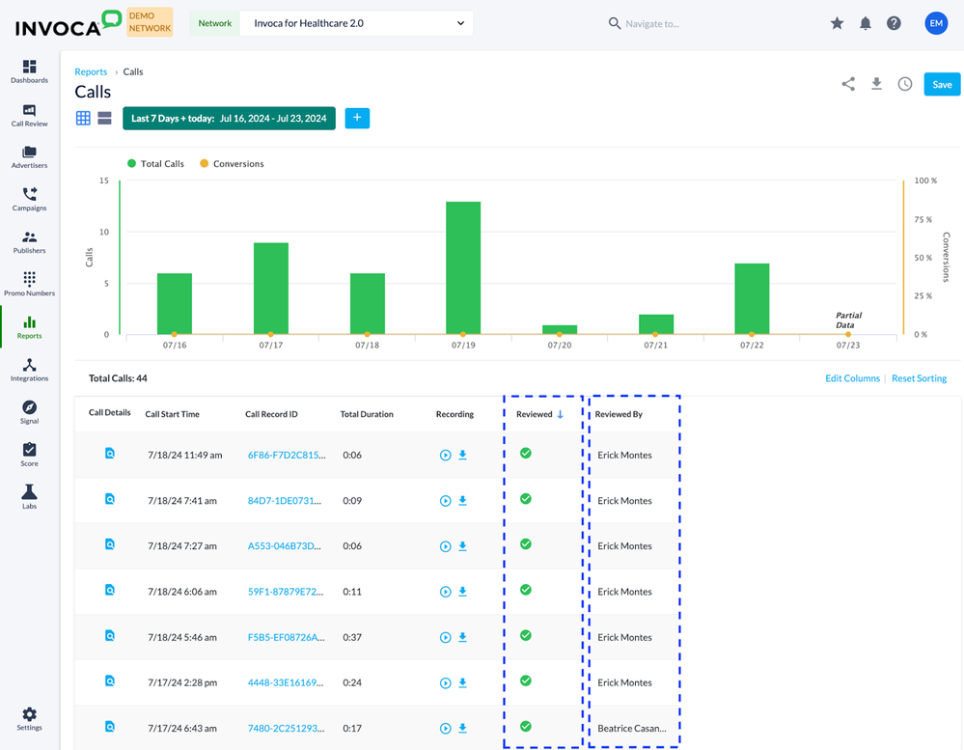The height and width of the screenshot is (750, 964).
Task: Open the EM user profile avatar
Action: click(x=936, y=23)
